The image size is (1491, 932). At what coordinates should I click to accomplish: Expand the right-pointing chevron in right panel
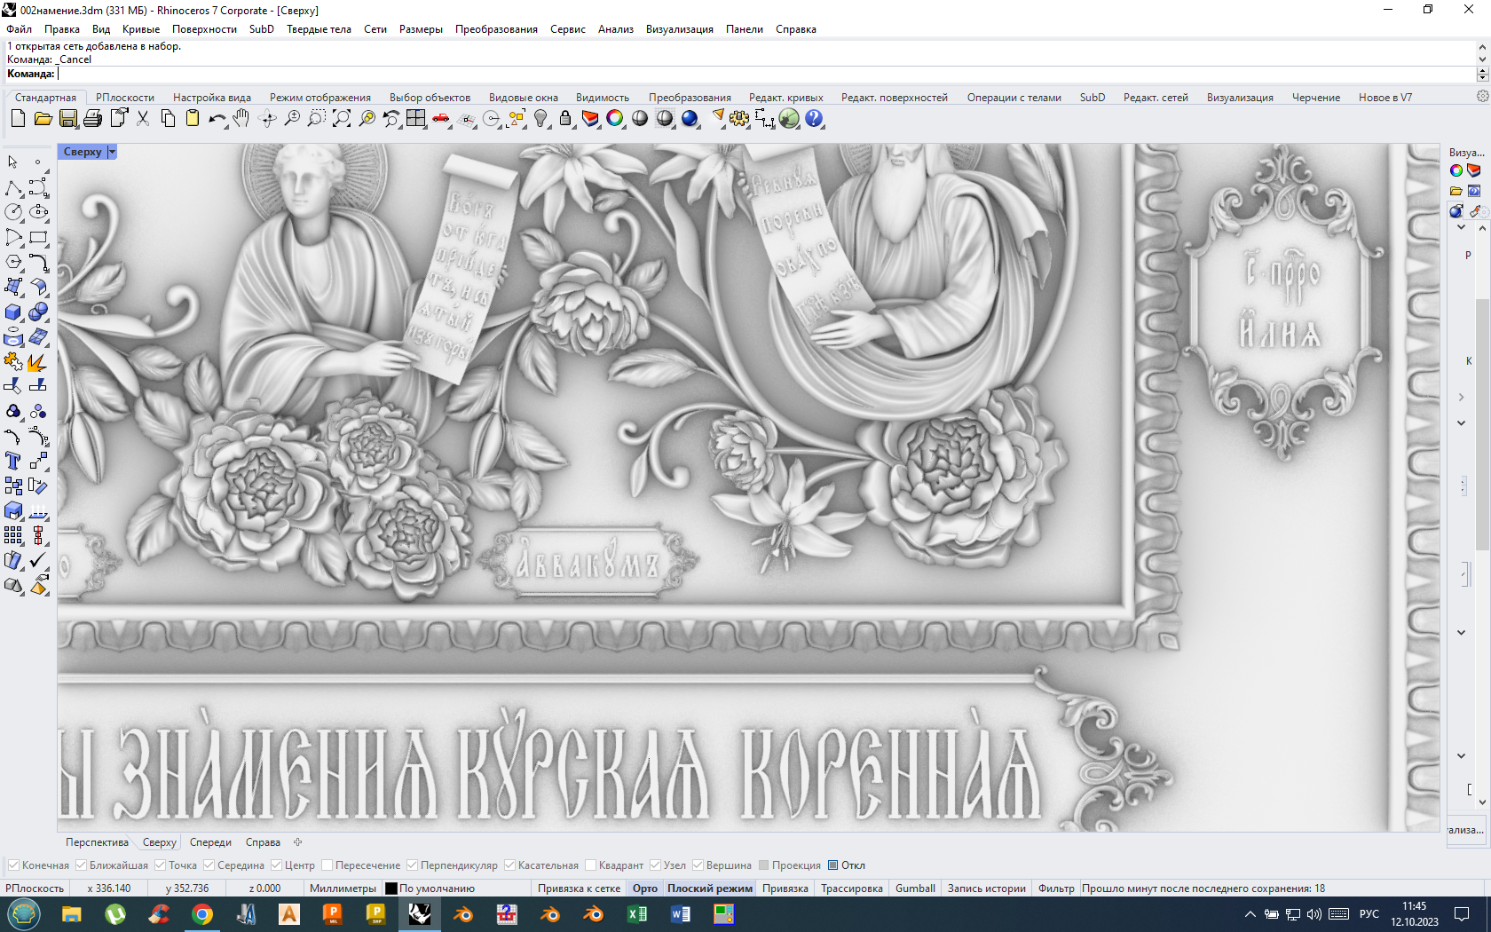(1461, 397)
